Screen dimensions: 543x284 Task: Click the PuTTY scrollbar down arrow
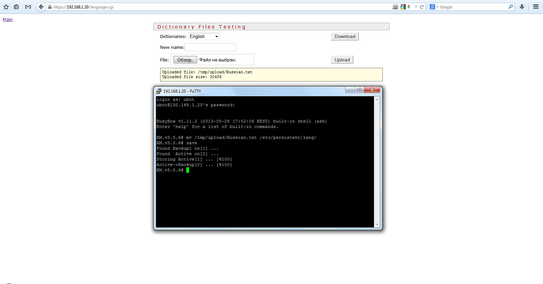[x=377, y=225]
